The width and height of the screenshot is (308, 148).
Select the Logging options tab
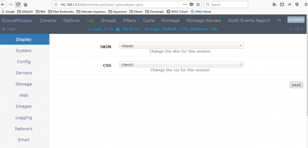click(x=24, y=118)
